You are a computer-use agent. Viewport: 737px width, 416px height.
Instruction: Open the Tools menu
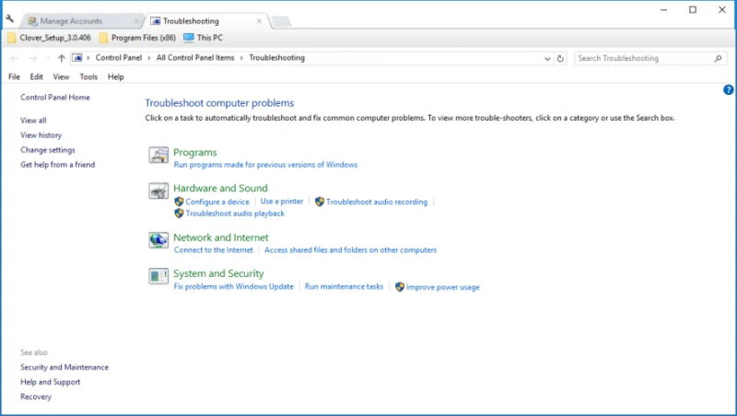88,77
